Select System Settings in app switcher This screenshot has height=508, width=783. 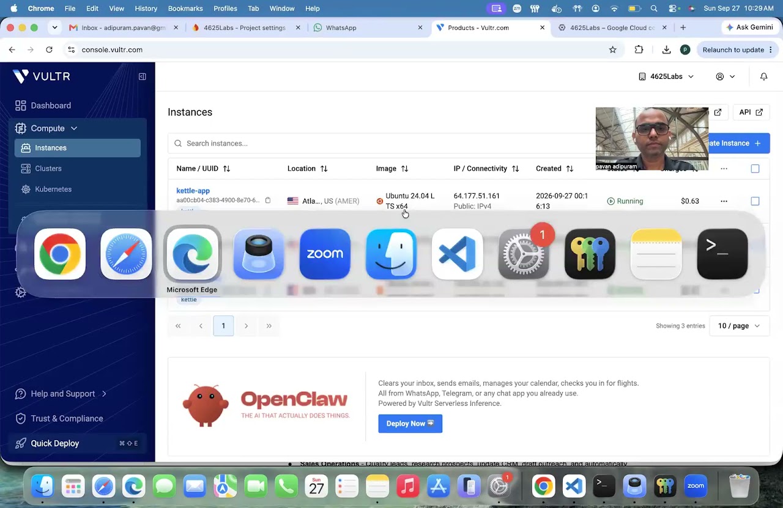coord(524,254)
